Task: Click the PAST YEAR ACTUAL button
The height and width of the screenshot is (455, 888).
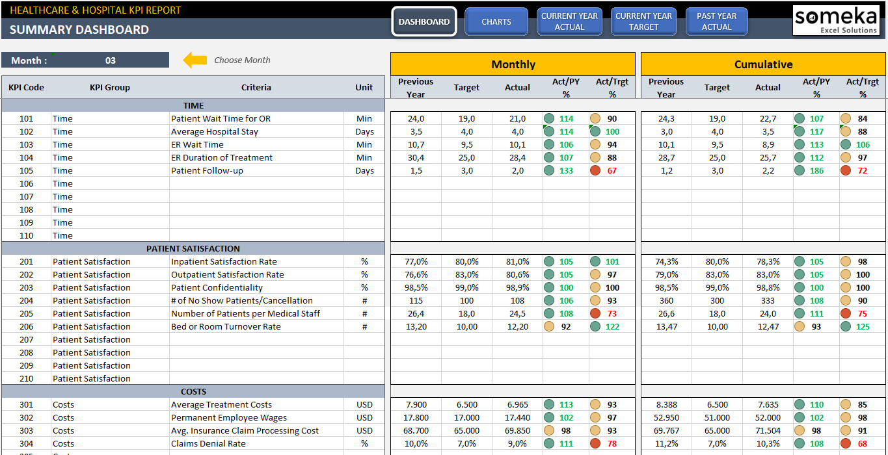Action: (x=716, y=21)
